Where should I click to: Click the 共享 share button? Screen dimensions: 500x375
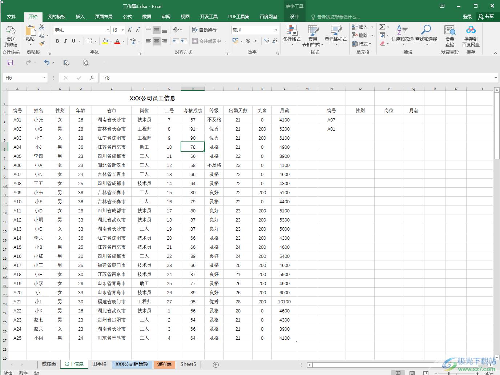point(486,16)
